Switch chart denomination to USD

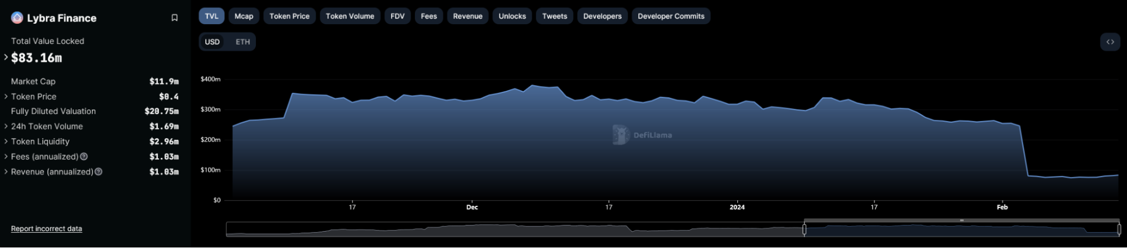coord(213,42)
